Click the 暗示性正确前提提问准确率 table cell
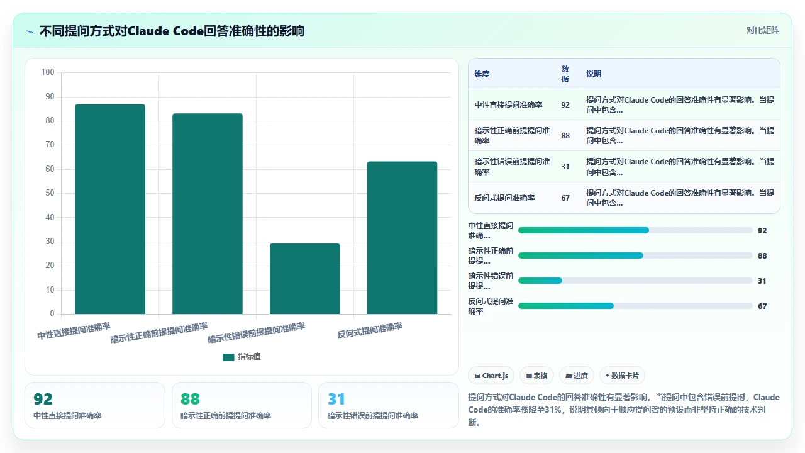 click(x=512, y=136)
